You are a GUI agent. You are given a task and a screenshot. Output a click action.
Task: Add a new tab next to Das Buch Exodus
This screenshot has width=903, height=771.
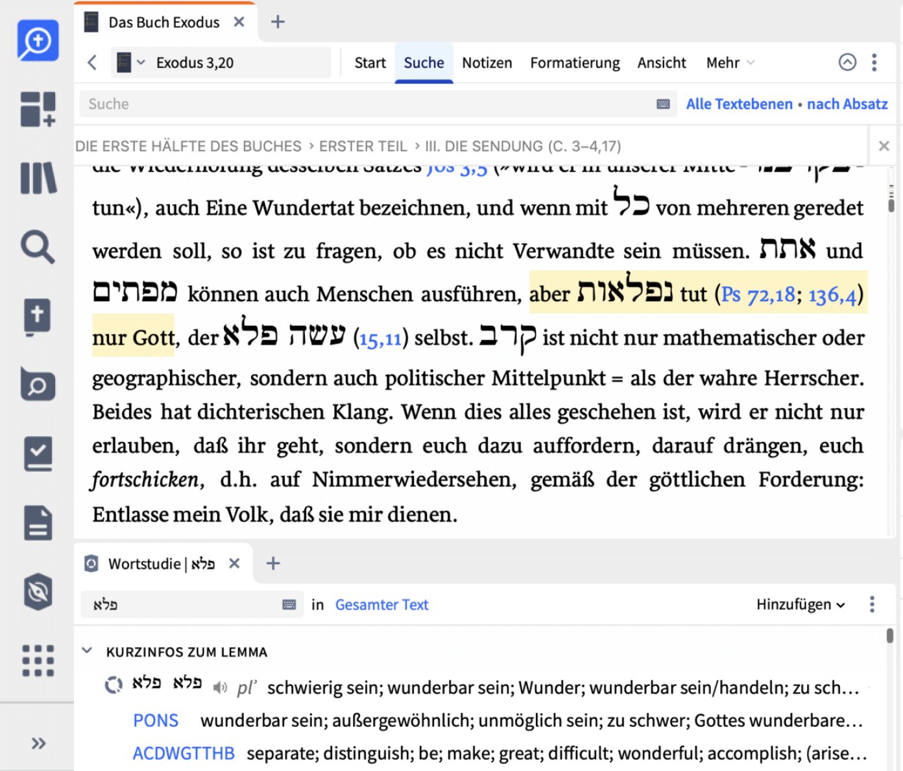tap(278, 22)
